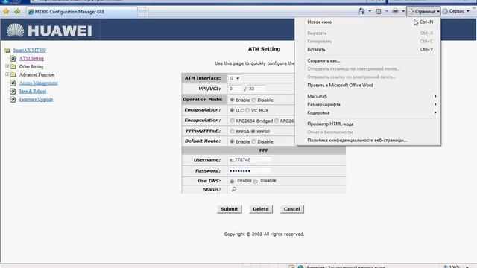Choose LLC encapsulation
This screenshot has width=477, height=268.
[232, 110]
